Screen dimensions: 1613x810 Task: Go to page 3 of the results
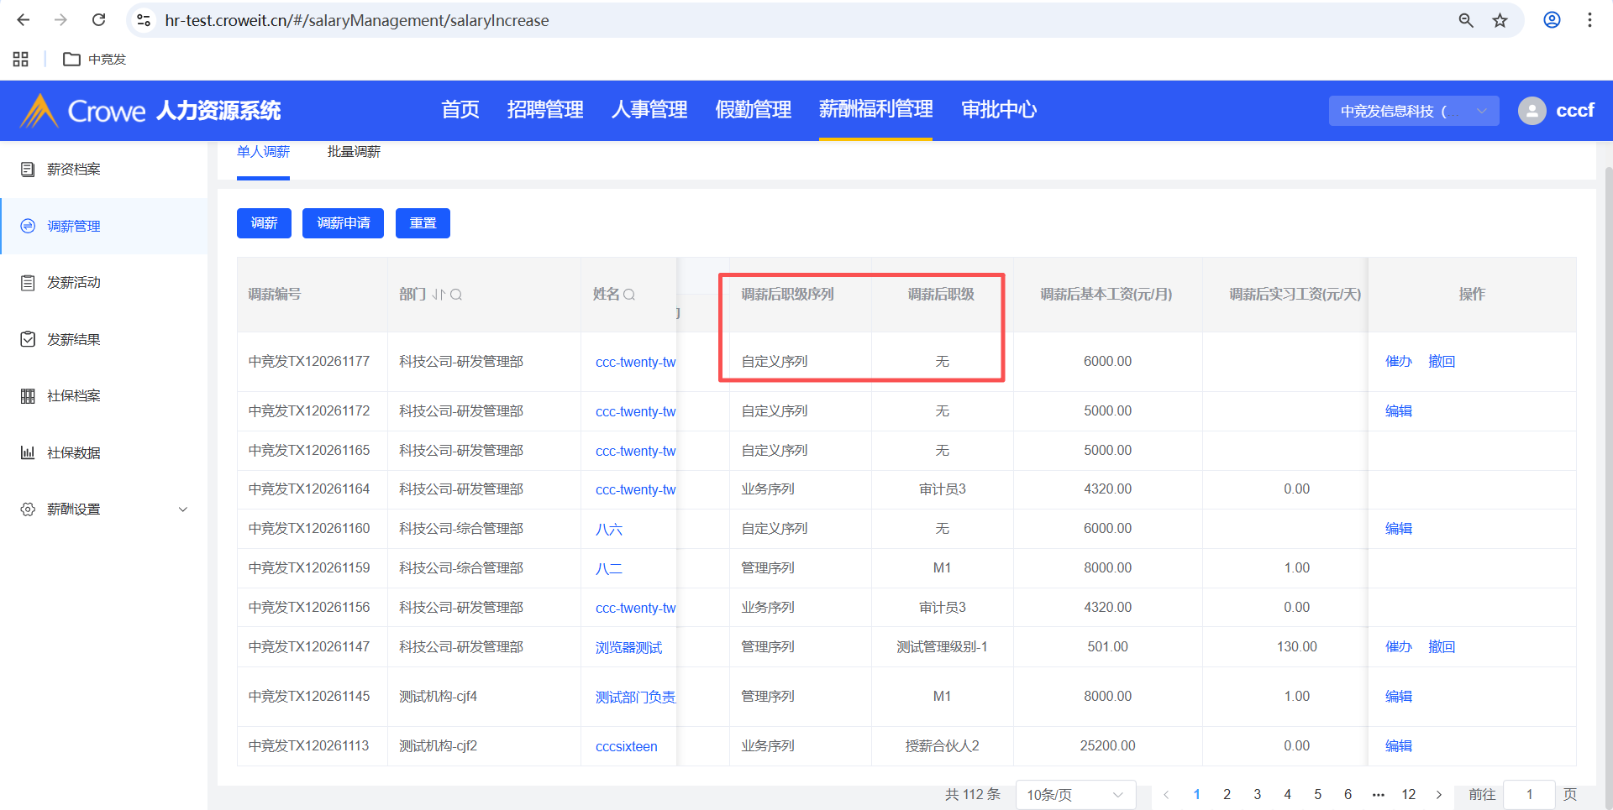[1257, 794]
